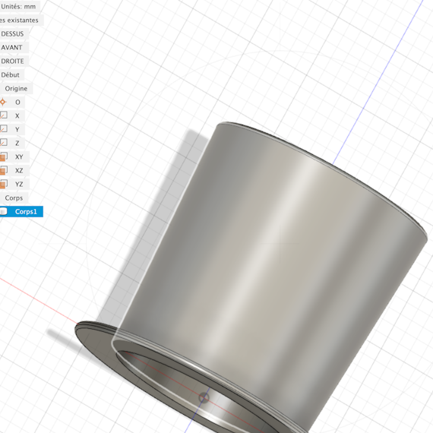Click the origin point marker in viewport
Viewport: 433px width, 433px height.
(x=204, y=398)
